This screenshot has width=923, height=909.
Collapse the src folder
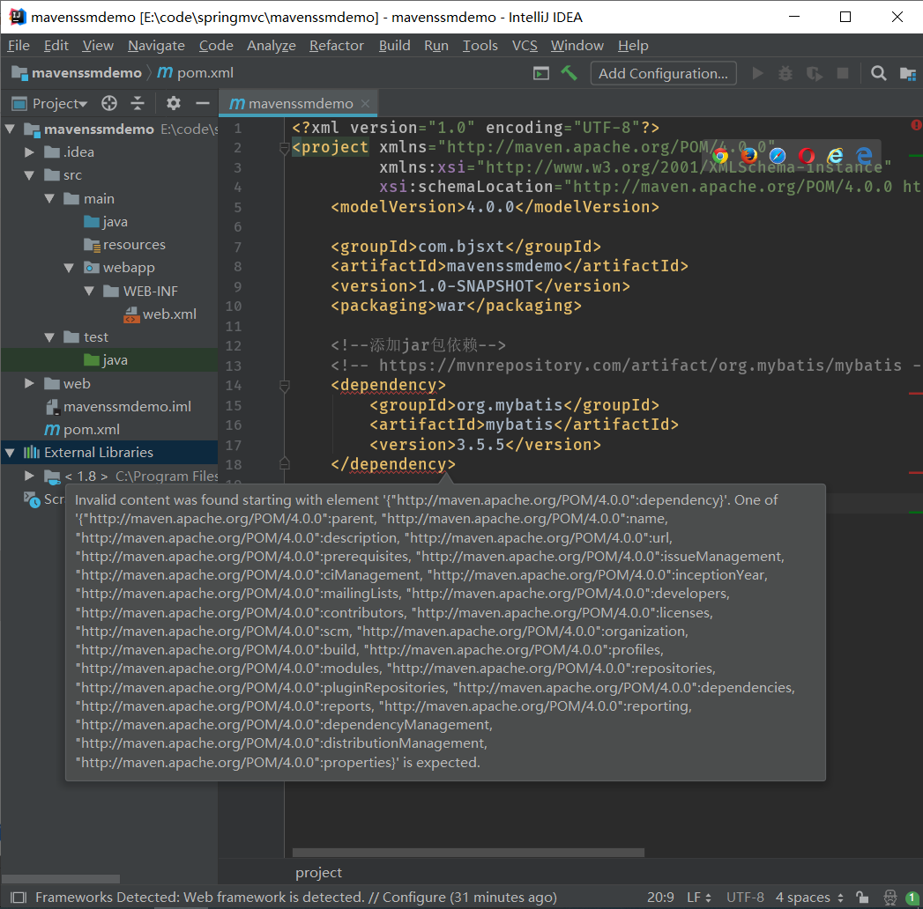[29, 175]
